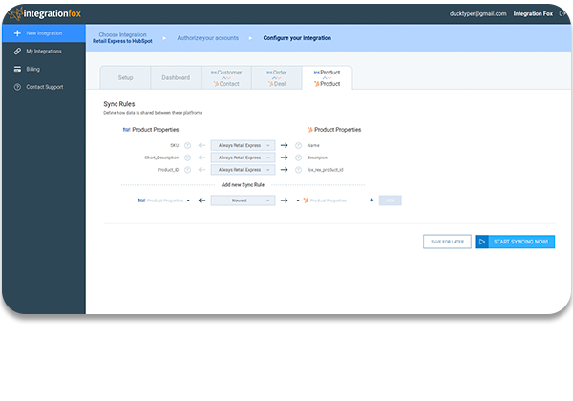Switch to the Dashboard tab

pos(176,77)
